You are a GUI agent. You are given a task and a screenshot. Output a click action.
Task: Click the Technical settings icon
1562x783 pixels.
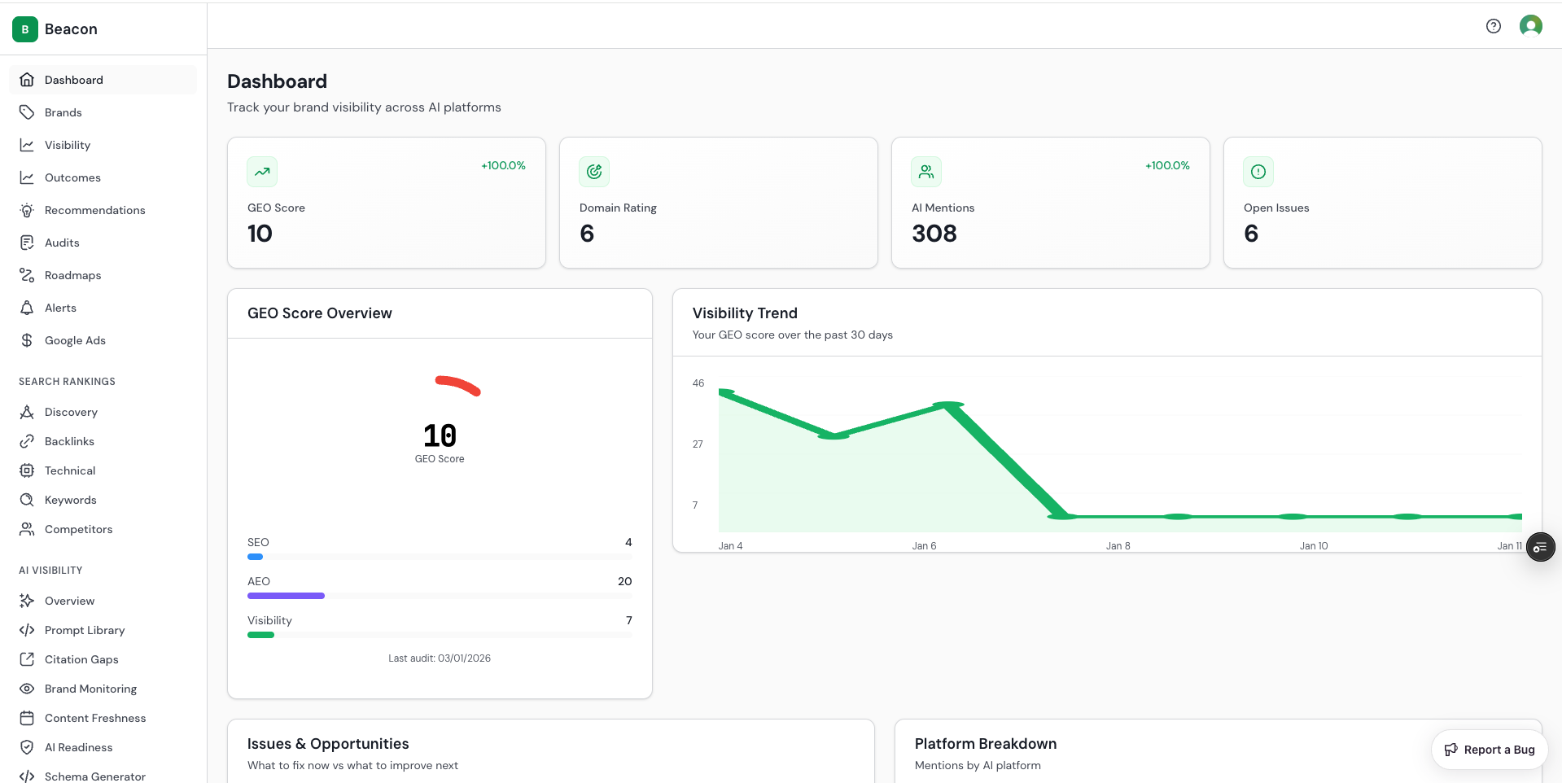[x=27, y=470]
